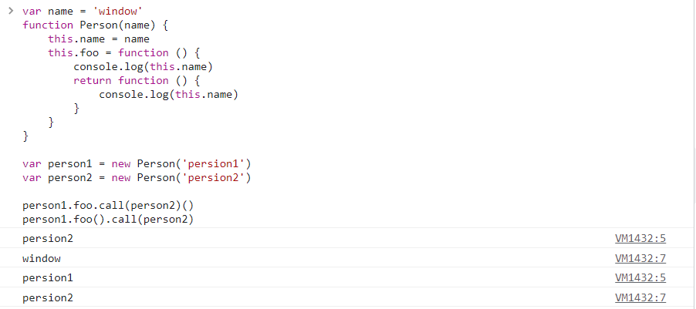Click the this.name = name line
The width and height of the screenshot is (696, 309).
pyautogui.click(x=99, y=39)
